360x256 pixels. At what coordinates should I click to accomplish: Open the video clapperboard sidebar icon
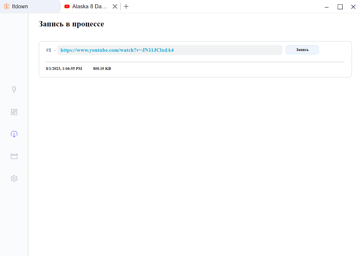14,156
